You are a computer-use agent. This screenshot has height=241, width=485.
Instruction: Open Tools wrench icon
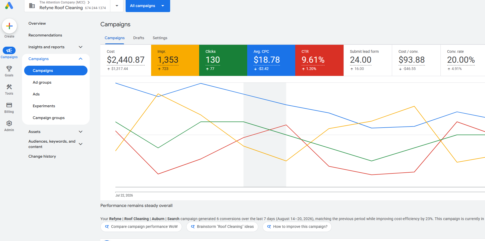[9, 87]
